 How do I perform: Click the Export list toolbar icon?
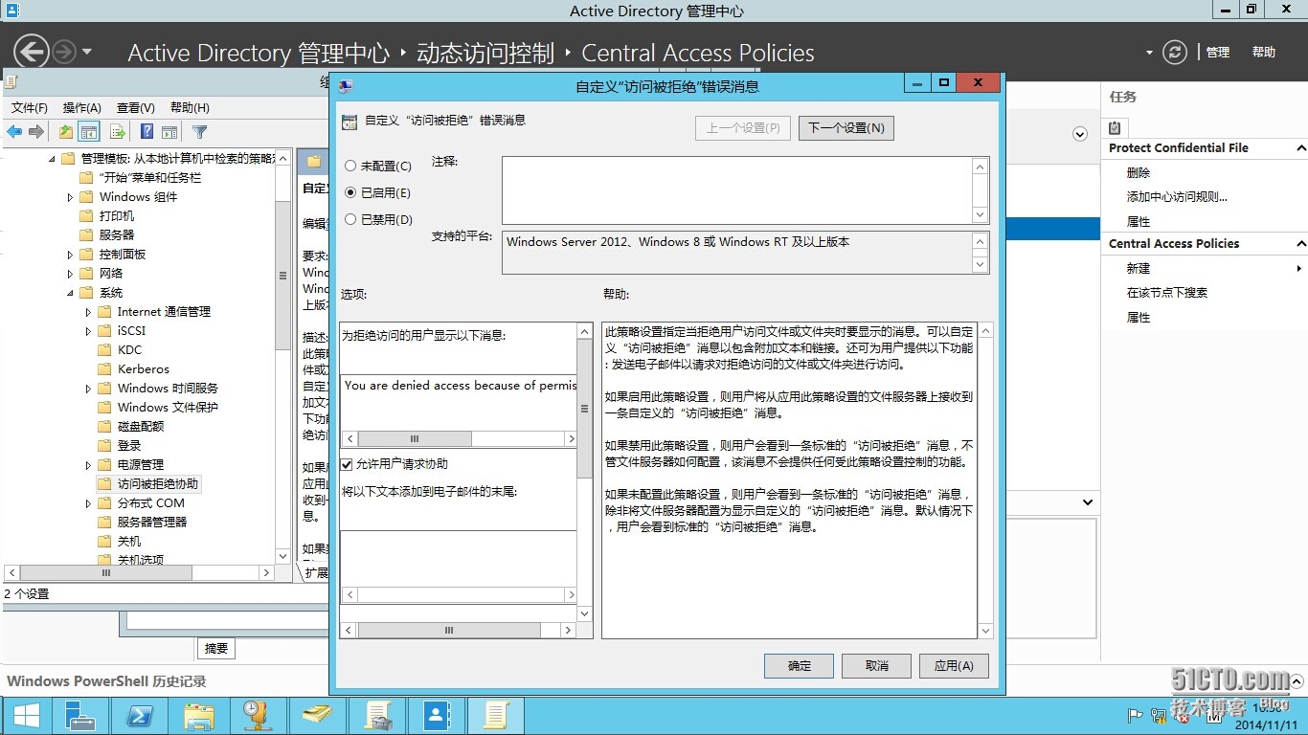(x=118, y=132)
